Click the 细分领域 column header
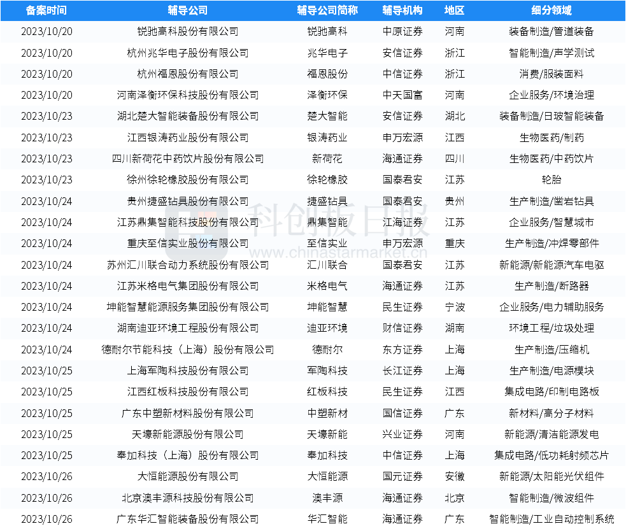Screen dimensions: 626x531 pyautogui.click(x=551, y=10)
